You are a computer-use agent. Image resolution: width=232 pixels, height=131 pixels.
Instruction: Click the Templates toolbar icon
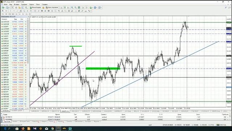tap(99, 7)
